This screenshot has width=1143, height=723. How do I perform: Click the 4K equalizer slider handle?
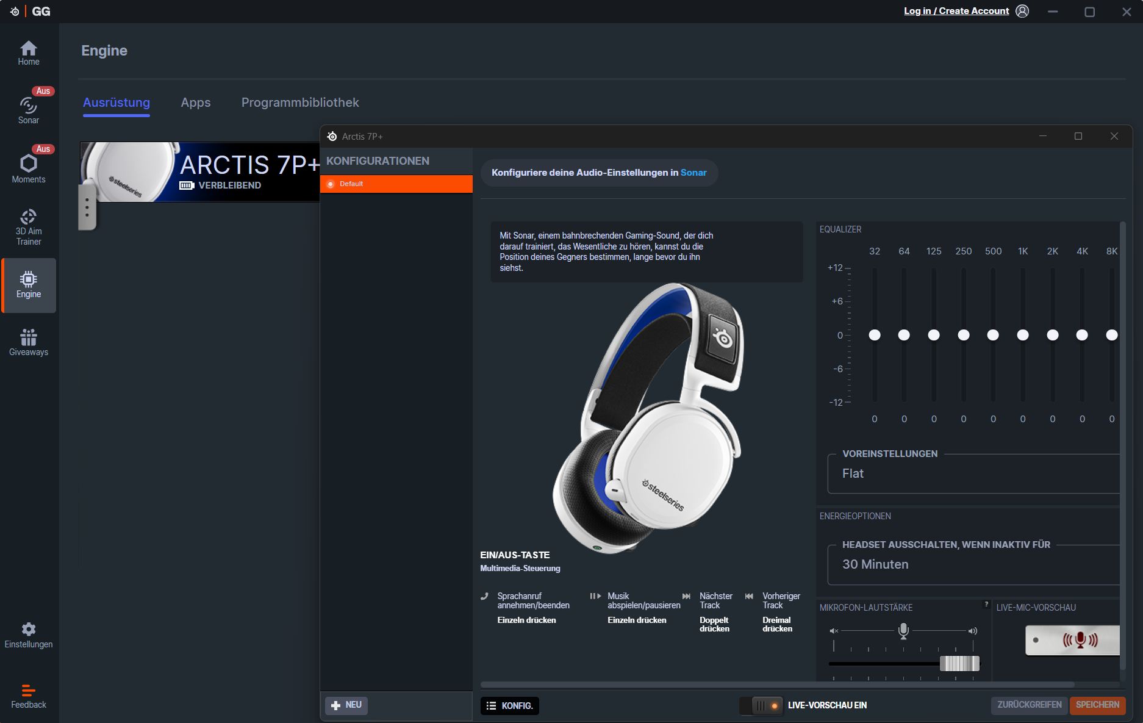tap(1082, 335)
